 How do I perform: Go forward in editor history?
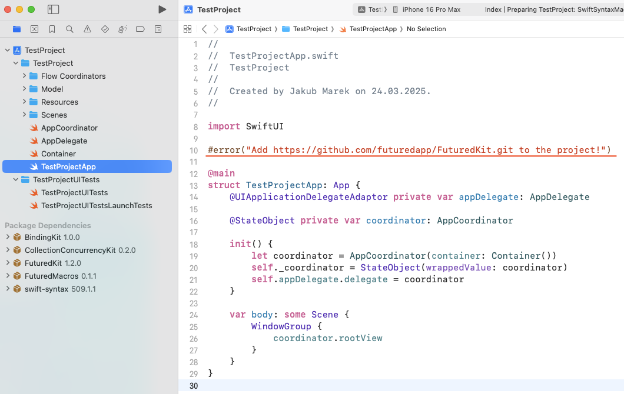coord(216,29)
